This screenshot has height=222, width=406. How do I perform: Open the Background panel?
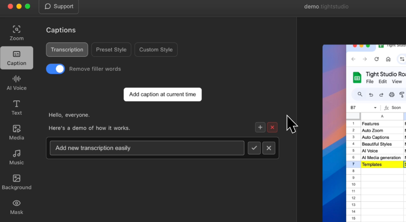coord(17,182)
